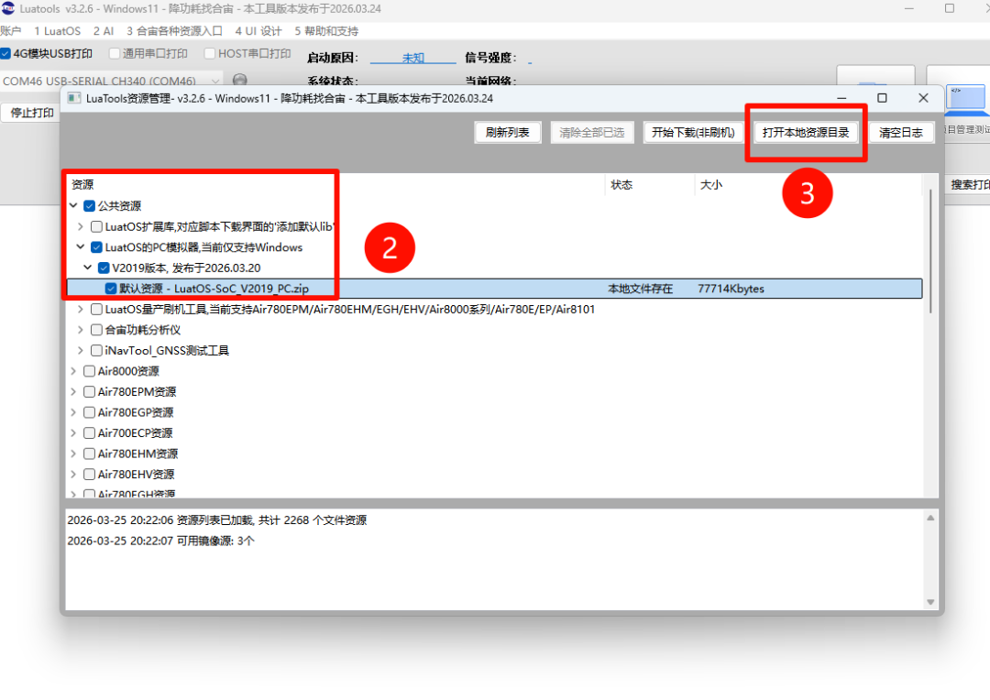The height and width of the screenshot is (700, 990).
Task: Expand the Air780EHV资源 node
Action: point(74,475)
